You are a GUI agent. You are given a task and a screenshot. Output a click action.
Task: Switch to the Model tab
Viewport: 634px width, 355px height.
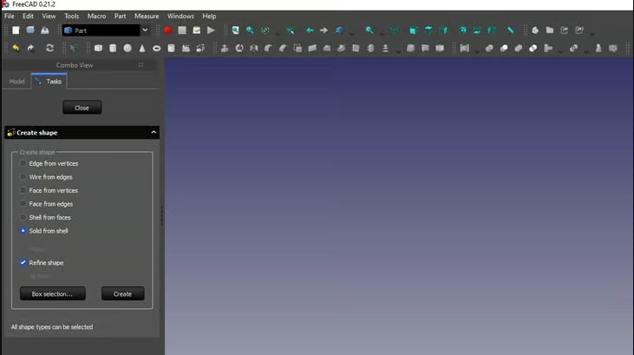click(16, 82)
